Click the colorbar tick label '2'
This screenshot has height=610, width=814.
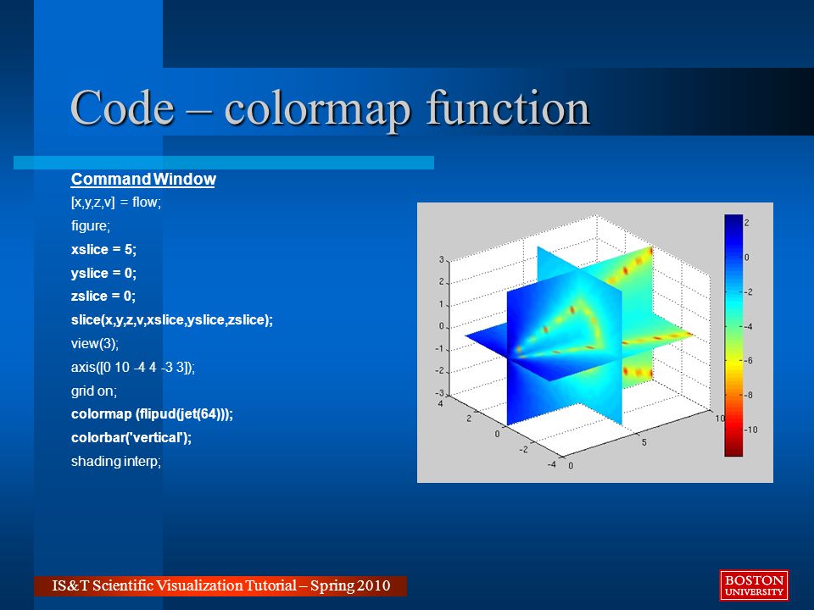tap(746, 223)
